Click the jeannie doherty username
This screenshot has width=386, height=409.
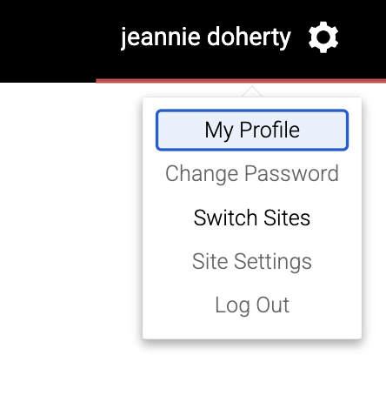coord(206,37)
